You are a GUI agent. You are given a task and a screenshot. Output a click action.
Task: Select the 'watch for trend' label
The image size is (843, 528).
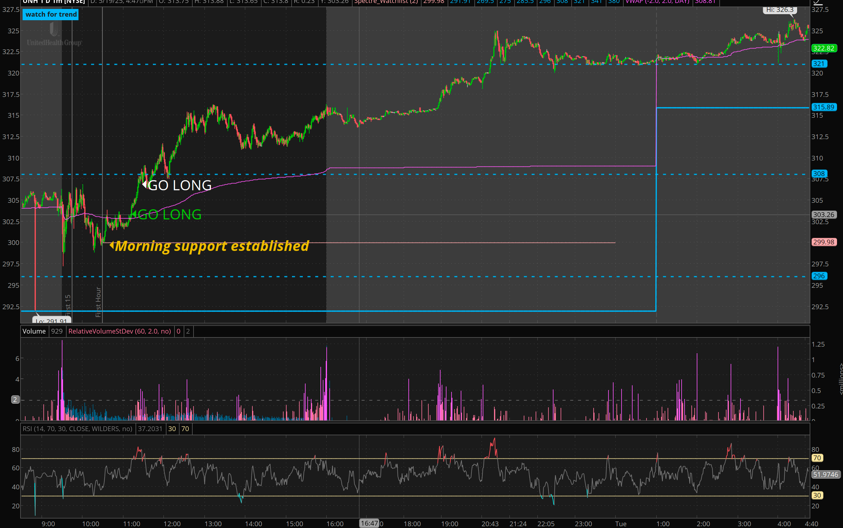click(x=51, y=14)
